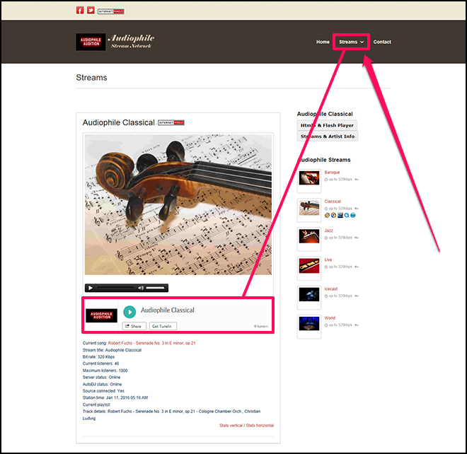This screenshot has height=454, width=467.
Task: Click the 'Server status: Online' text
Action: [x=102, y=378]
